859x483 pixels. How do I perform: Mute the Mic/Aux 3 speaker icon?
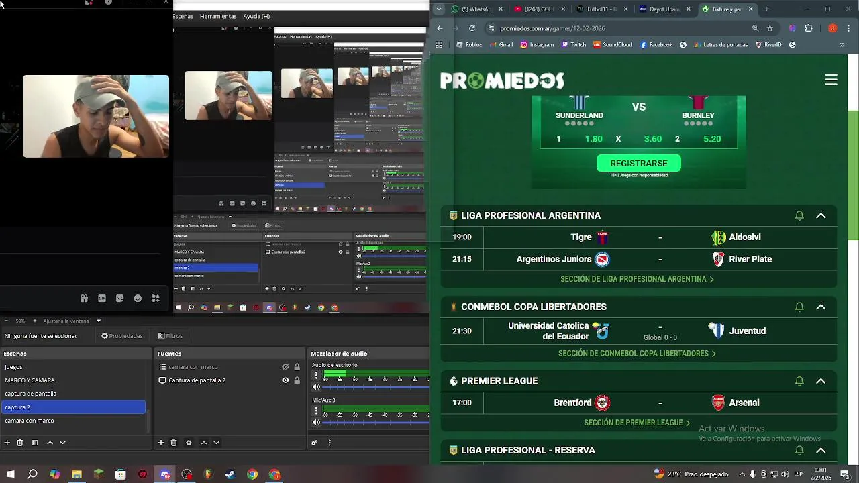point(316,422)
